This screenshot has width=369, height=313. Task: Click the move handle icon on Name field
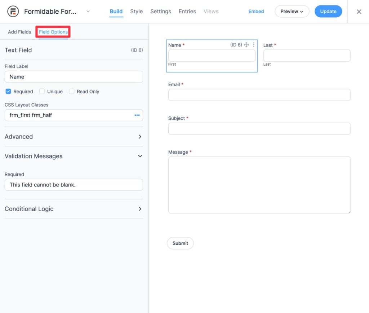point(246,45)
